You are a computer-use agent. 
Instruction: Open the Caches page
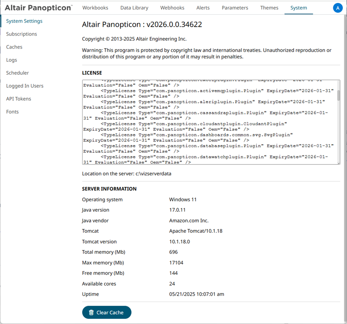(x=14, y=47)
